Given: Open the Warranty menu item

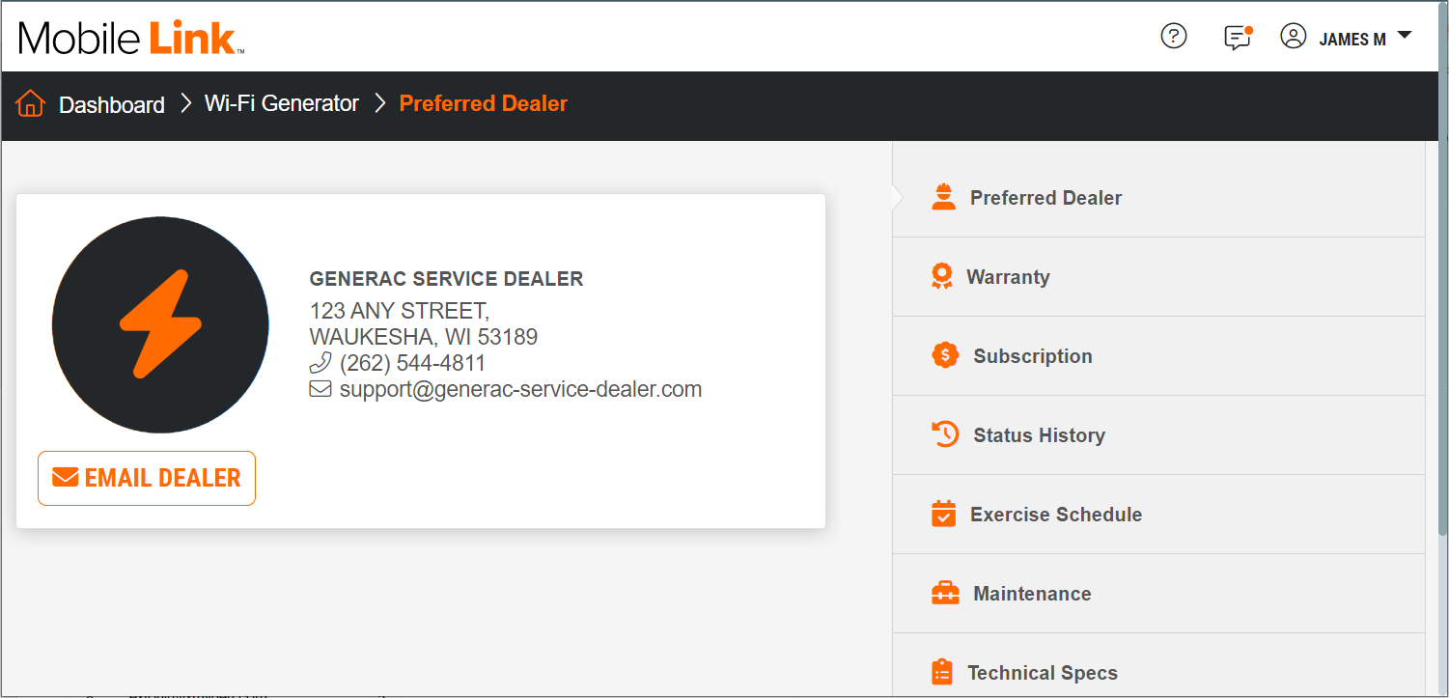Looking at the screenshot, I should pyautogui.click(x=1158, y=277).
